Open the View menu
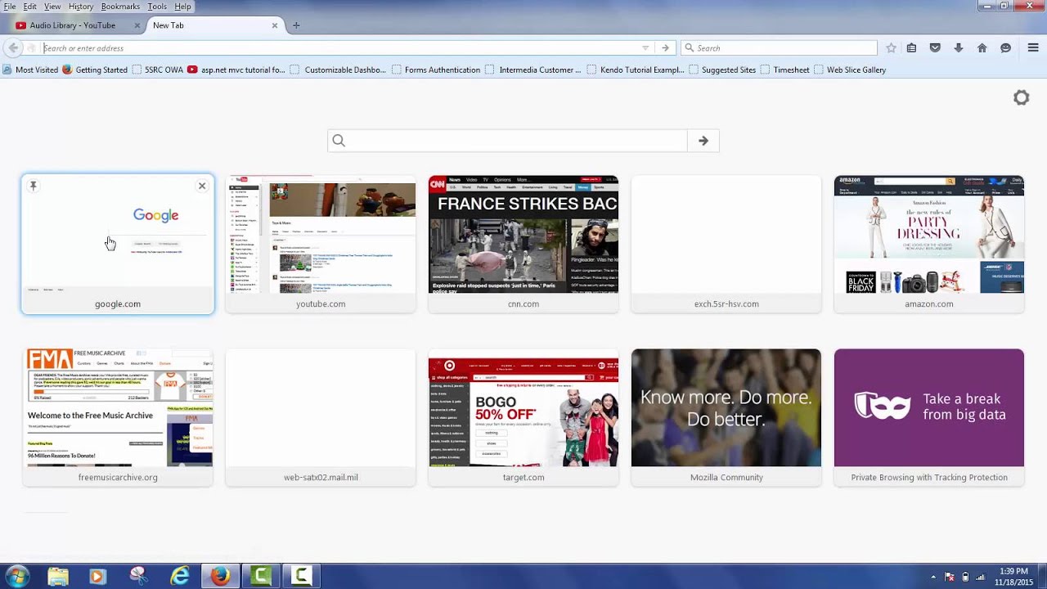1047x589 pixels. point(52,7)
